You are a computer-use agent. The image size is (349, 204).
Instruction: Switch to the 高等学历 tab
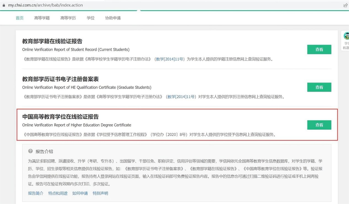coord(68,18)
